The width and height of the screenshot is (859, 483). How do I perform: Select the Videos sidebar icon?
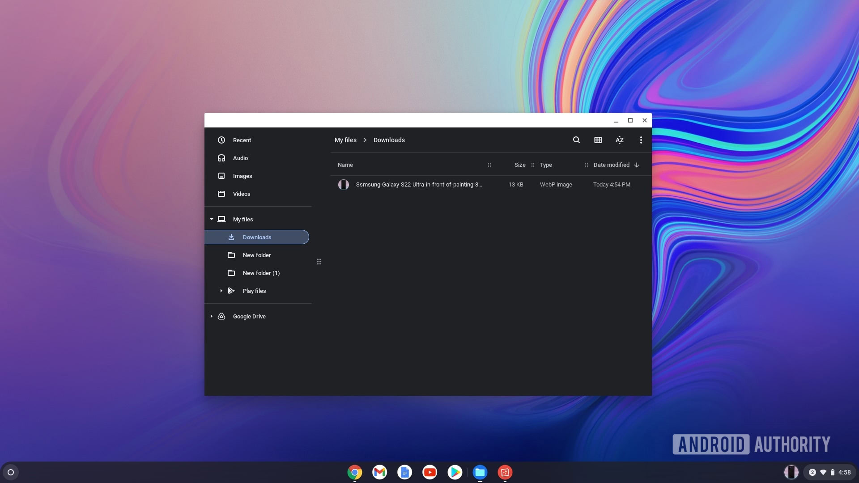[221, 194]
